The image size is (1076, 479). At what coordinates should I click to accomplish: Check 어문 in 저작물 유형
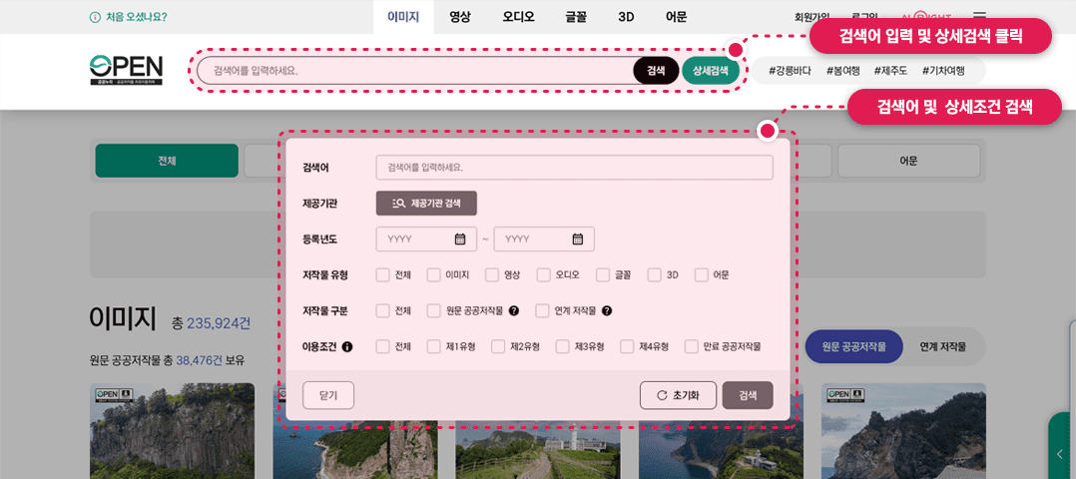pyautogui.click(x=702, y=275)
